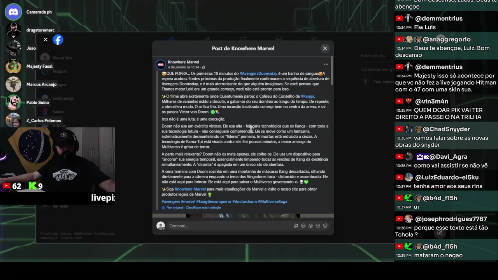The height and width of the screenshot is (280, 498).
Task: Open the #AvengersDoomsday hashtag
Action: pos(258,73)
